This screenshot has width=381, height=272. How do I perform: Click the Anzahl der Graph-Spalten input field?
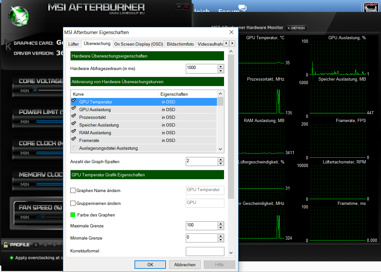202,162
